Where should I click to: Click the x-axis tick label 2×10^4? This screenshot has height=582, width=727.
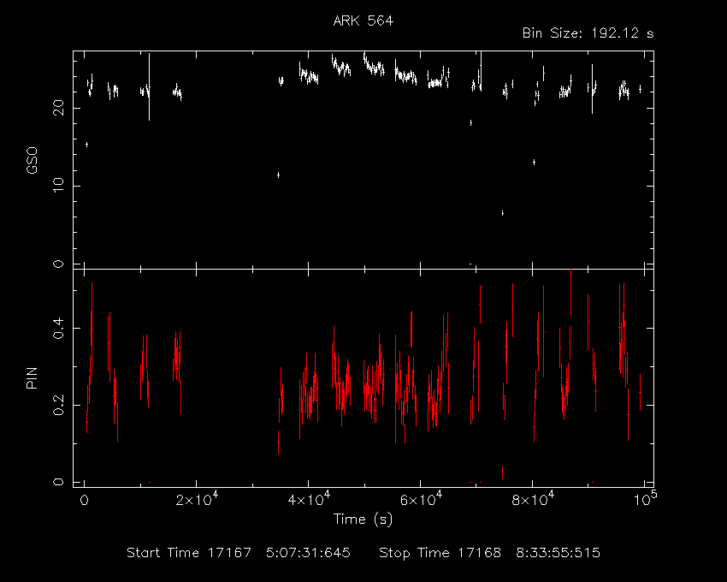coord(197,499)
